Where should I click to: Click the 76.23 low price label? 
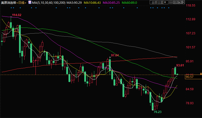(x=157, y=112)
